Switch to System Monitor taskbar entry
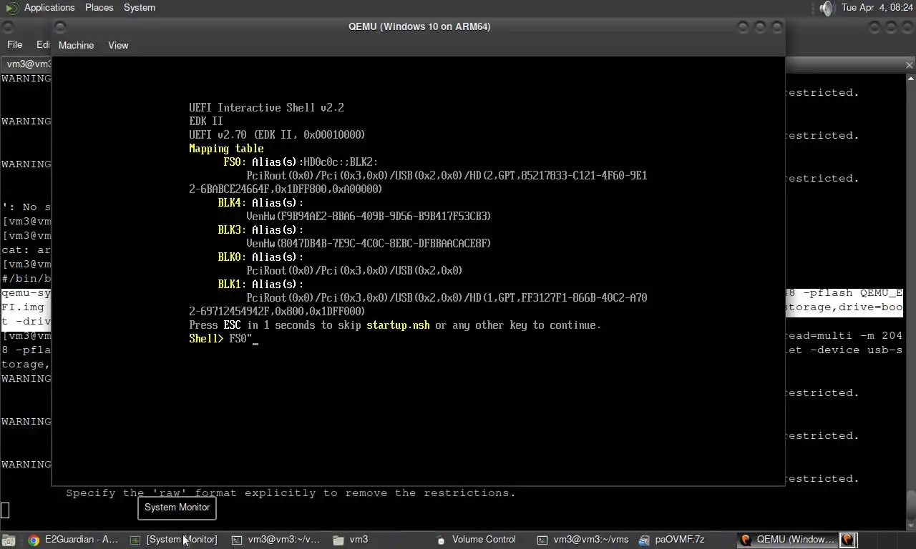This screenshot has height=549, width=916. coord(173,540)
